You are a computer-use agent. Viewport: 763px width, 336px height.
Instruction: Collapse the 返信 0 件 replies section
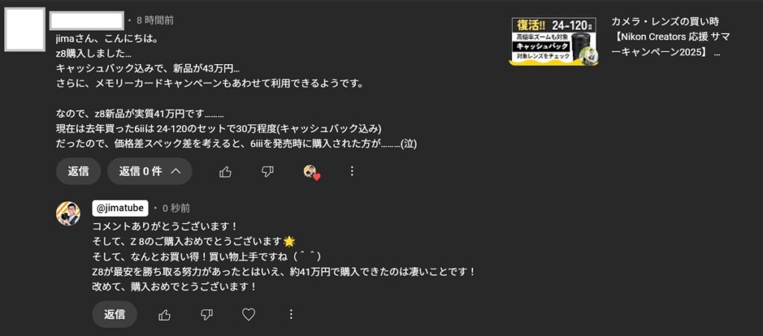coord(150,171)
